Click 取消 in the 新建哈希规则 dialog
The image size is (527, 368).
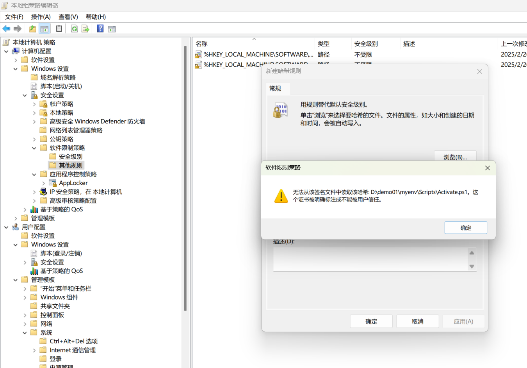[x=418, y=322]
